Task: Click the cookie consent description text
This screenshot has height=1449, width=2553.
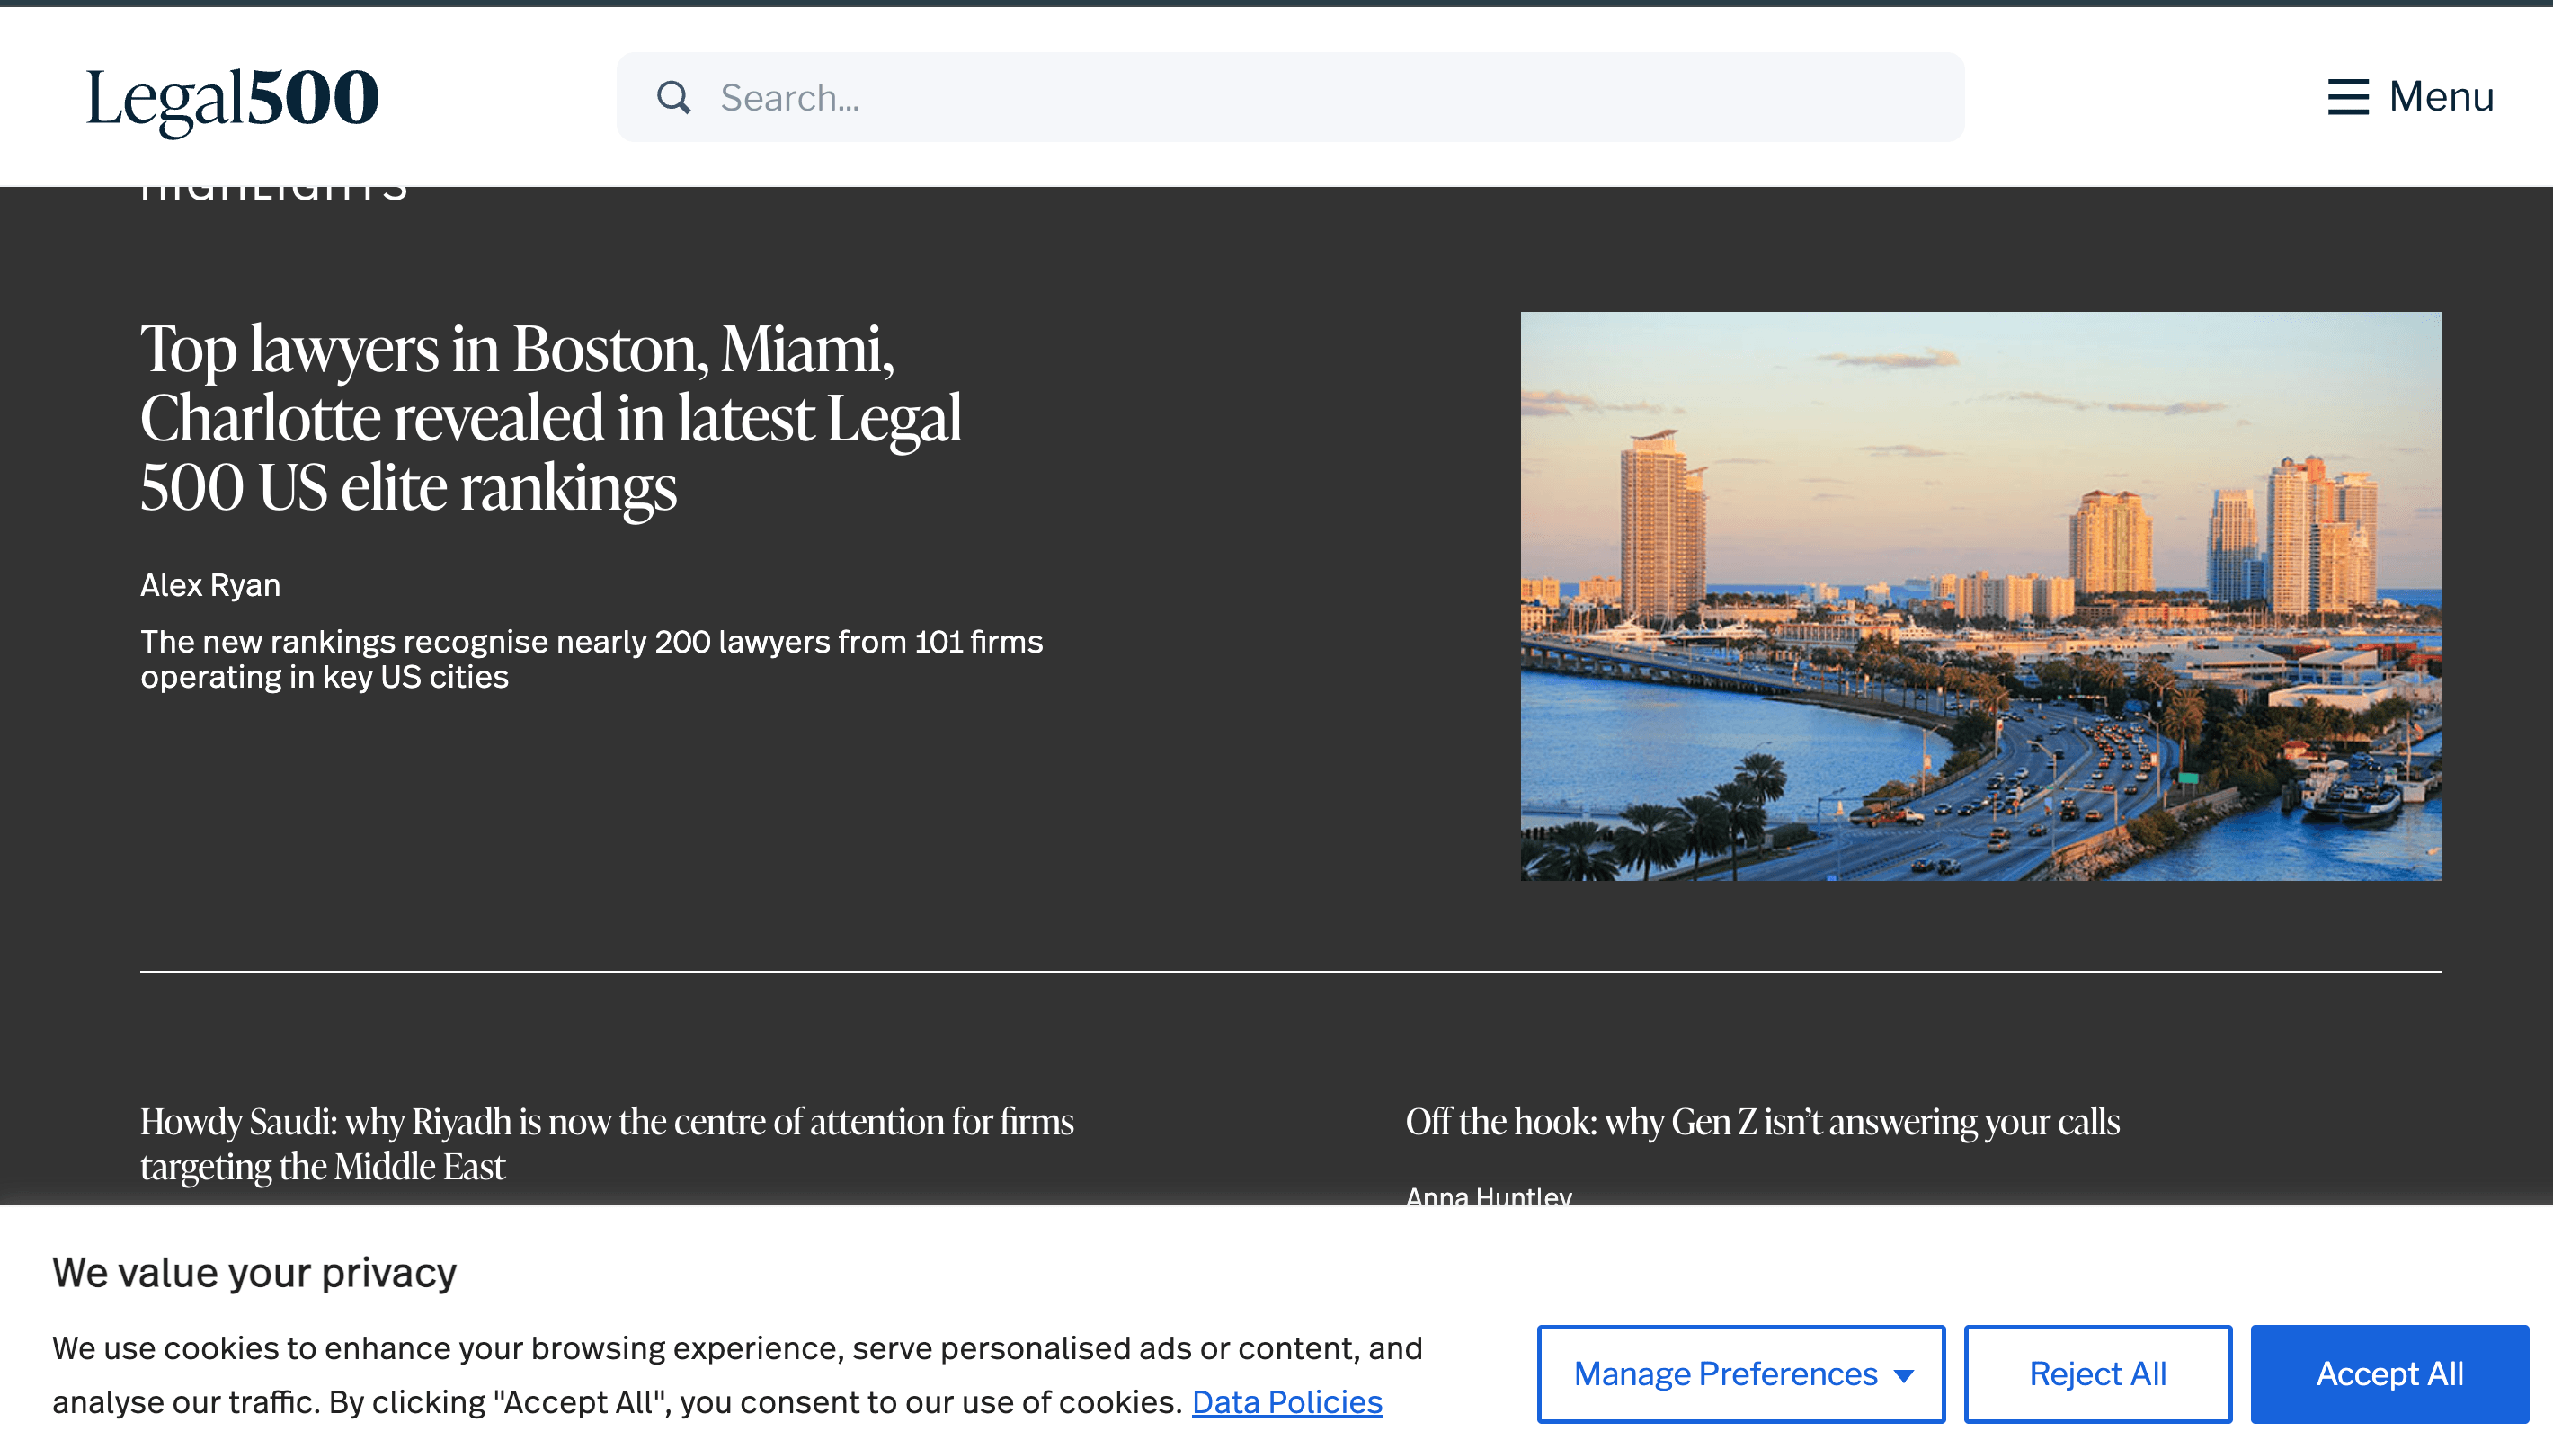Action: tap(736, 1374)
